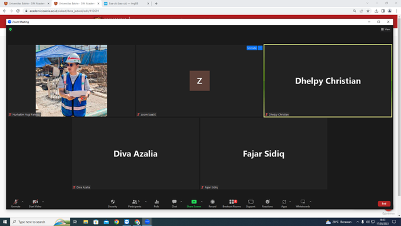Image resolution: width=401 pixels, height=226 pixels.
Task: Open File Explorer from taskbar
Action: [x=86, y=222]
